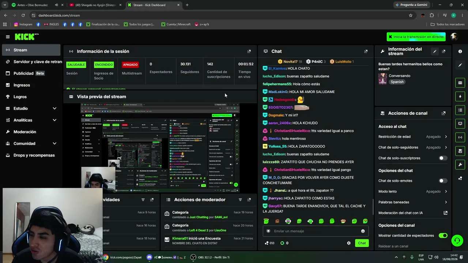Select Stream in the sidebar

(x=31, y=50)
